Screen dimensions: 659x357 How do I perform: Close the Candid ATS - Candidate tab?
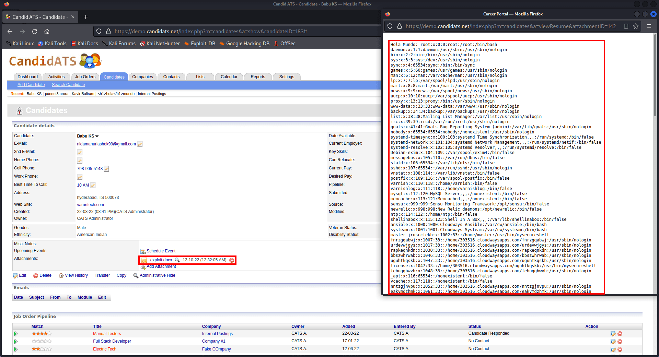tap(73, 17)
